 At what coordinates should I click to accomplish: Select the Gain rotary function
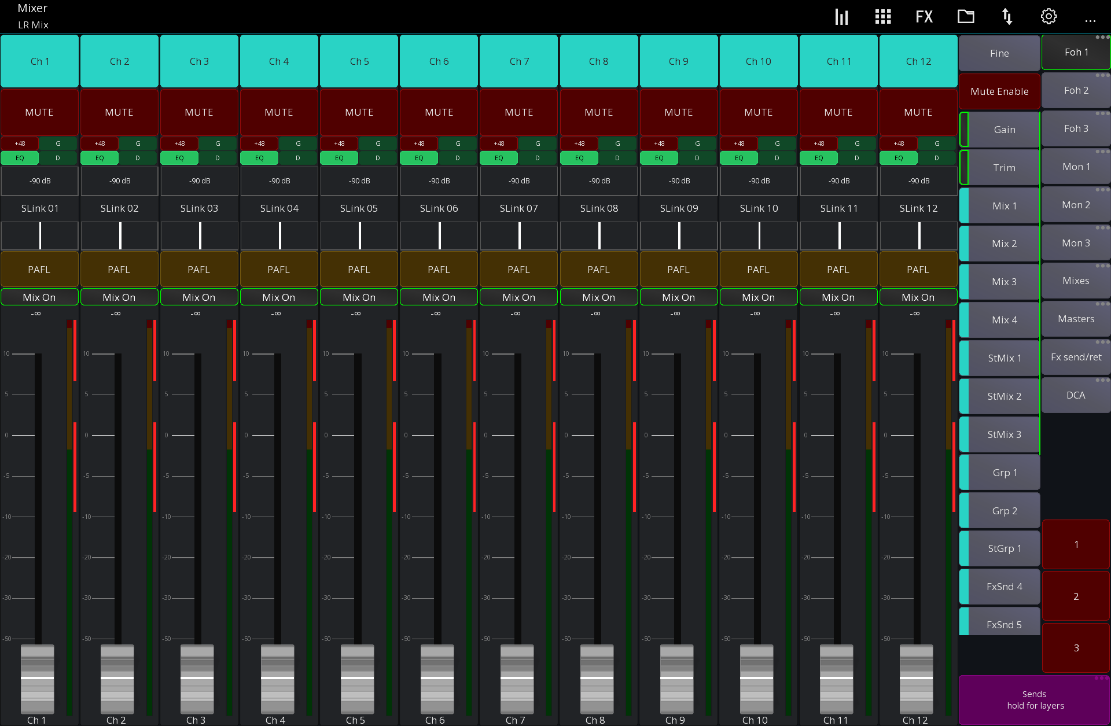coord(1005,130)
